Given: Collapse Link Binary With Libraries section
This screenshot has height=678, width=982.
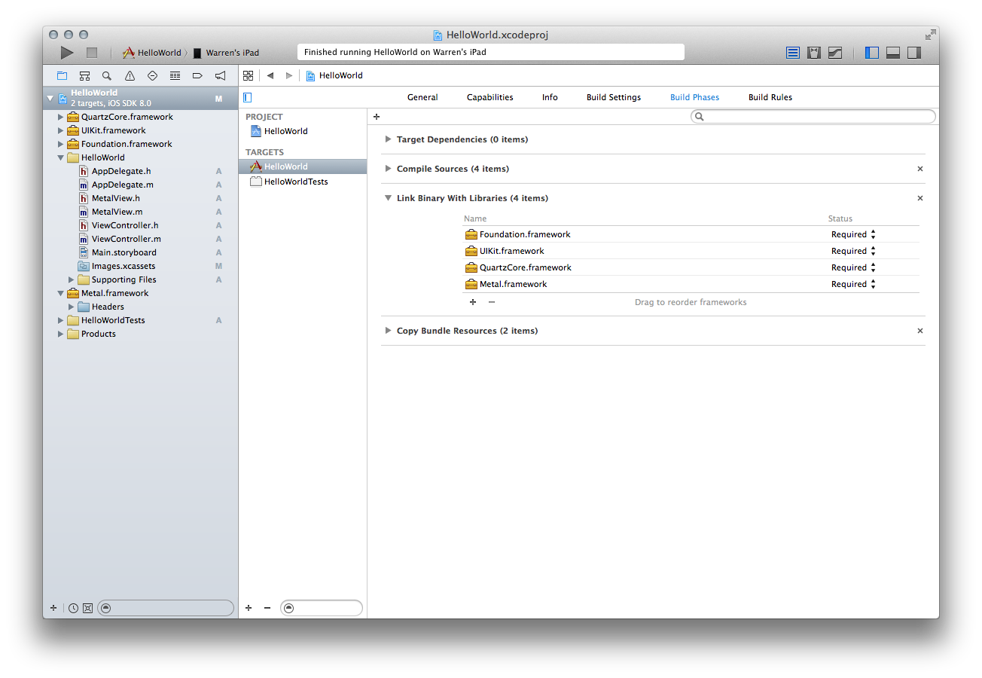Looking at the screenshot, I should coord(388,198).
